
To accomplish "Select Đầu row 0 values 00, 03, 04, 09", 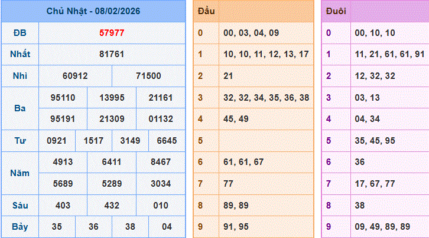I will [251, 33].
